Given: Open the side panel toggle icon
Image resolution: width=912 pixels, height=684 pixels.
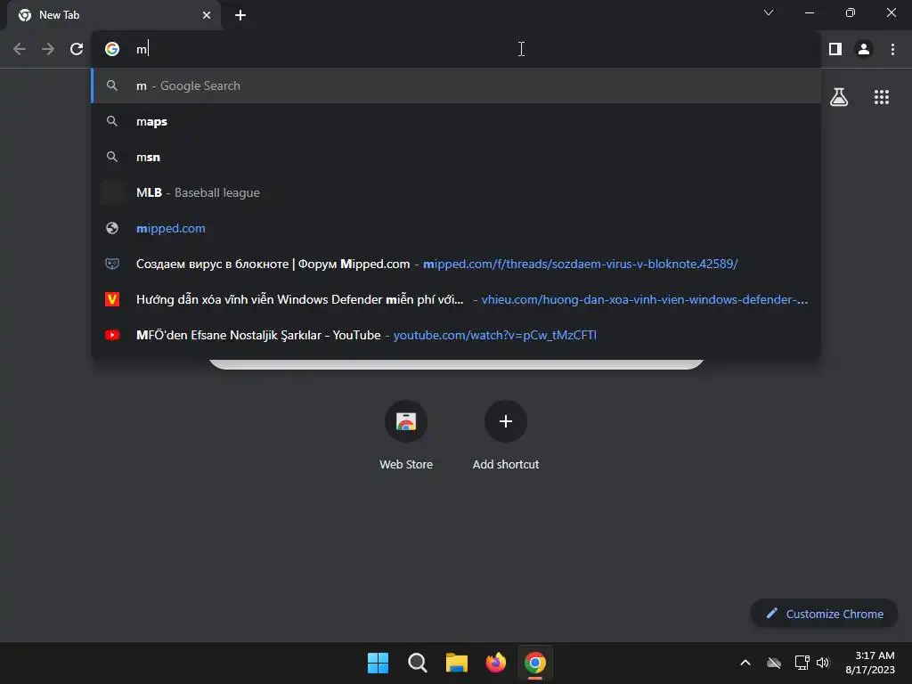Looking at the screenshot, I should point(835,49).
